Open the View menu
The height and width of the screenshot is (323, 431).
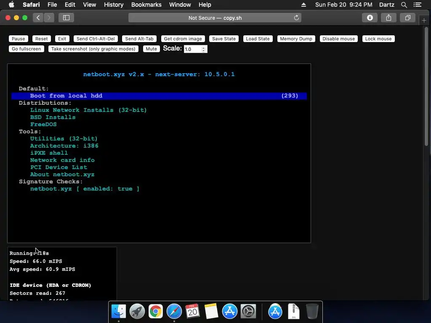(90, 5)
